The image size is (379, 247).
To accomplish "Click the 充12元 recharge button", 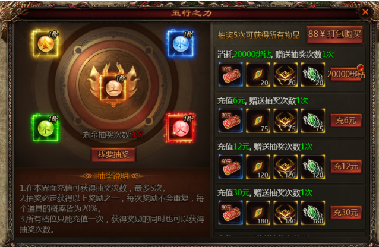I will [346, 166].
